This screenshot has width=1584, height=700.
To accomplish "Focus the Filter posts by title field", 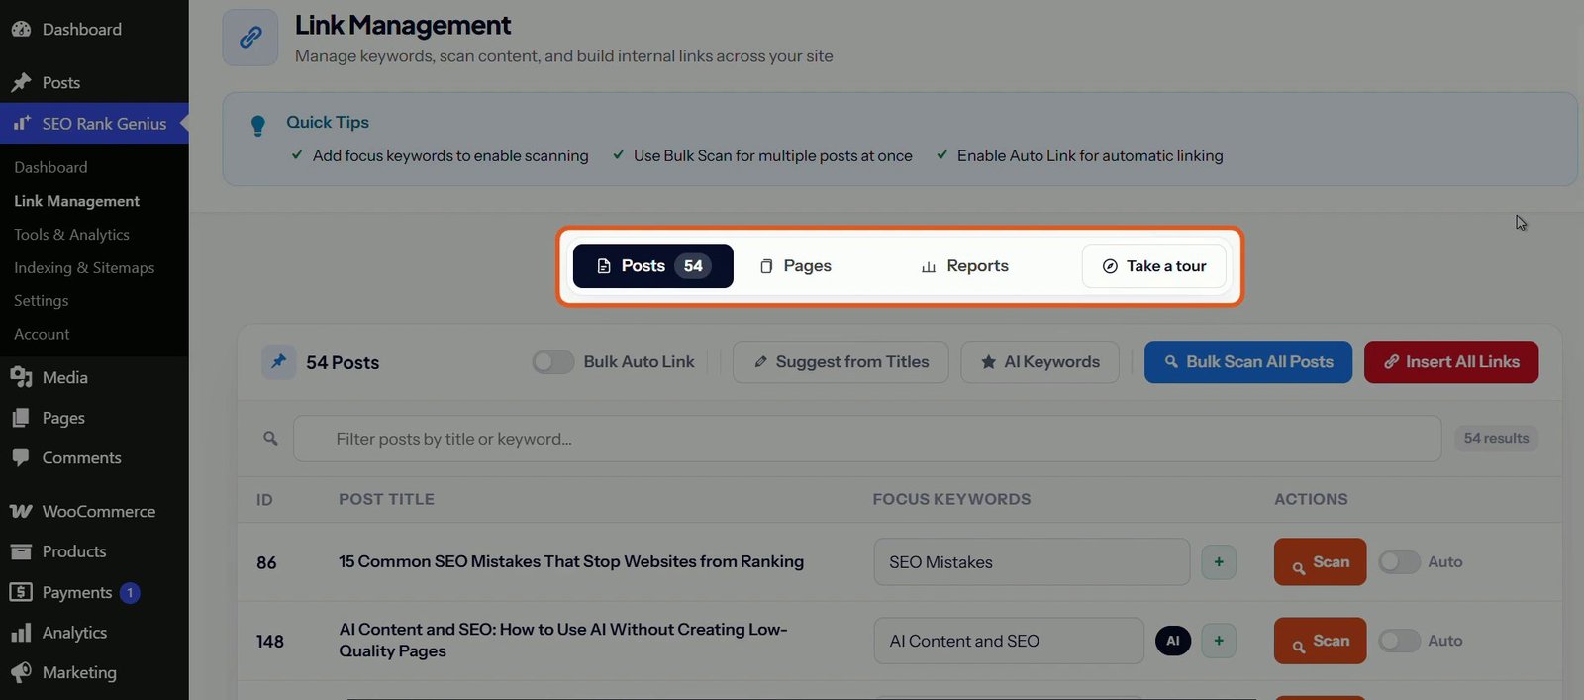I will 867,439.
